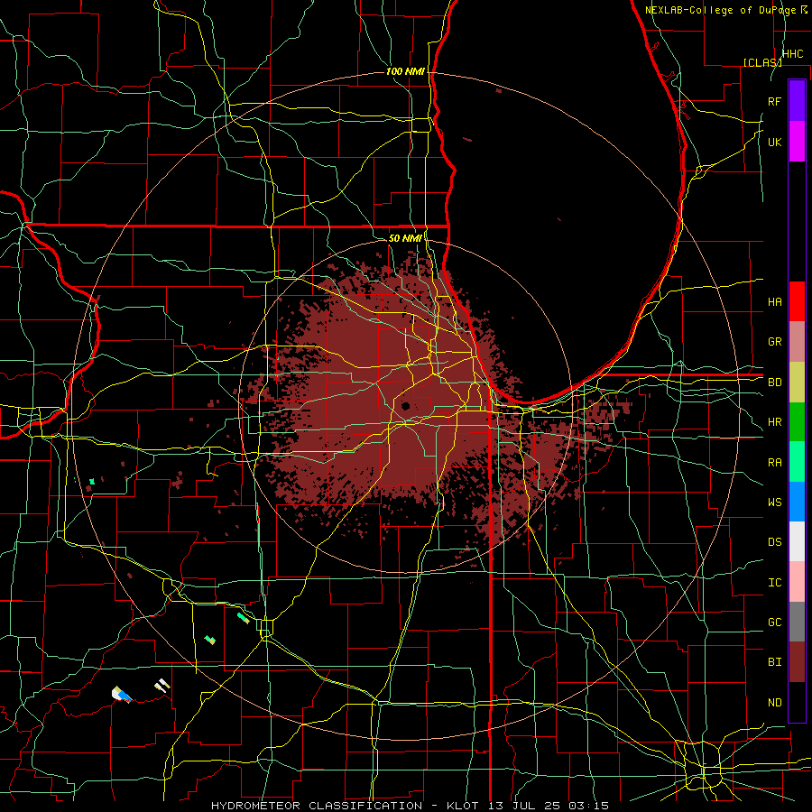Click the UK legend label
The width and height of the screenshot is (812, 812).
point(775,142)
